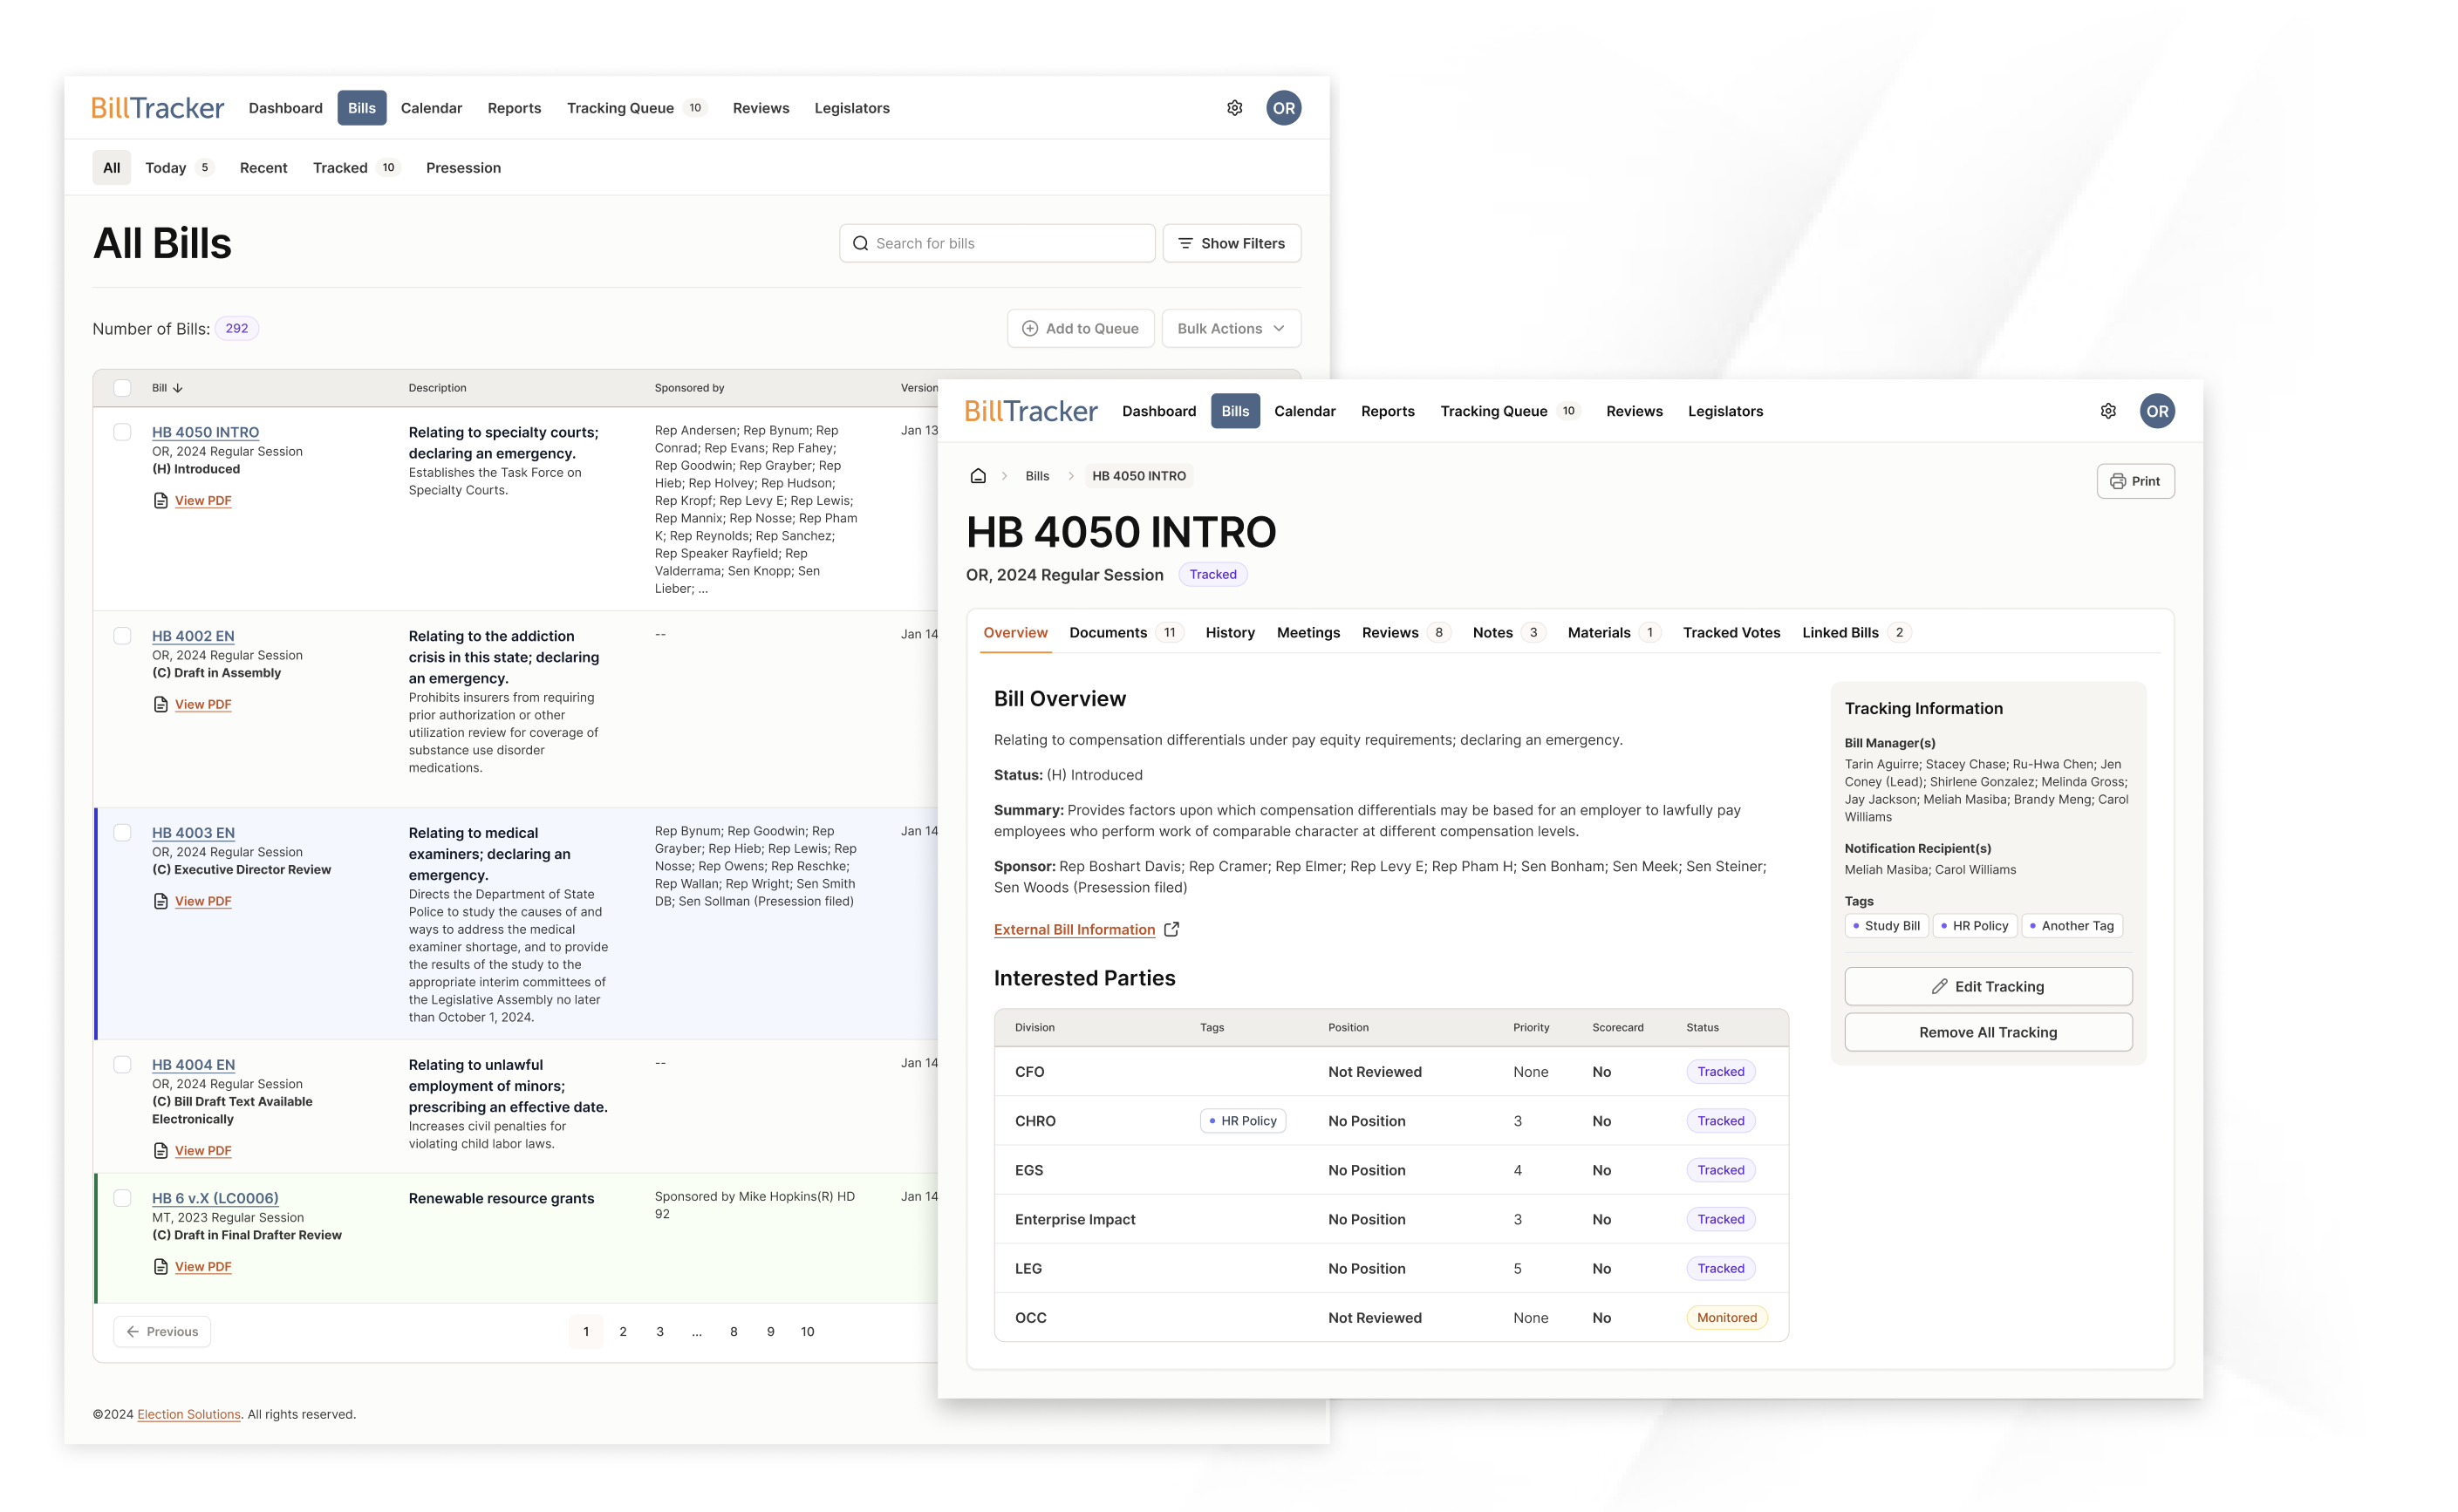This screenshot has width=2458, height=1512.
Task: Click PDF document icon for HB 4004 EN
Action: 160,1151
